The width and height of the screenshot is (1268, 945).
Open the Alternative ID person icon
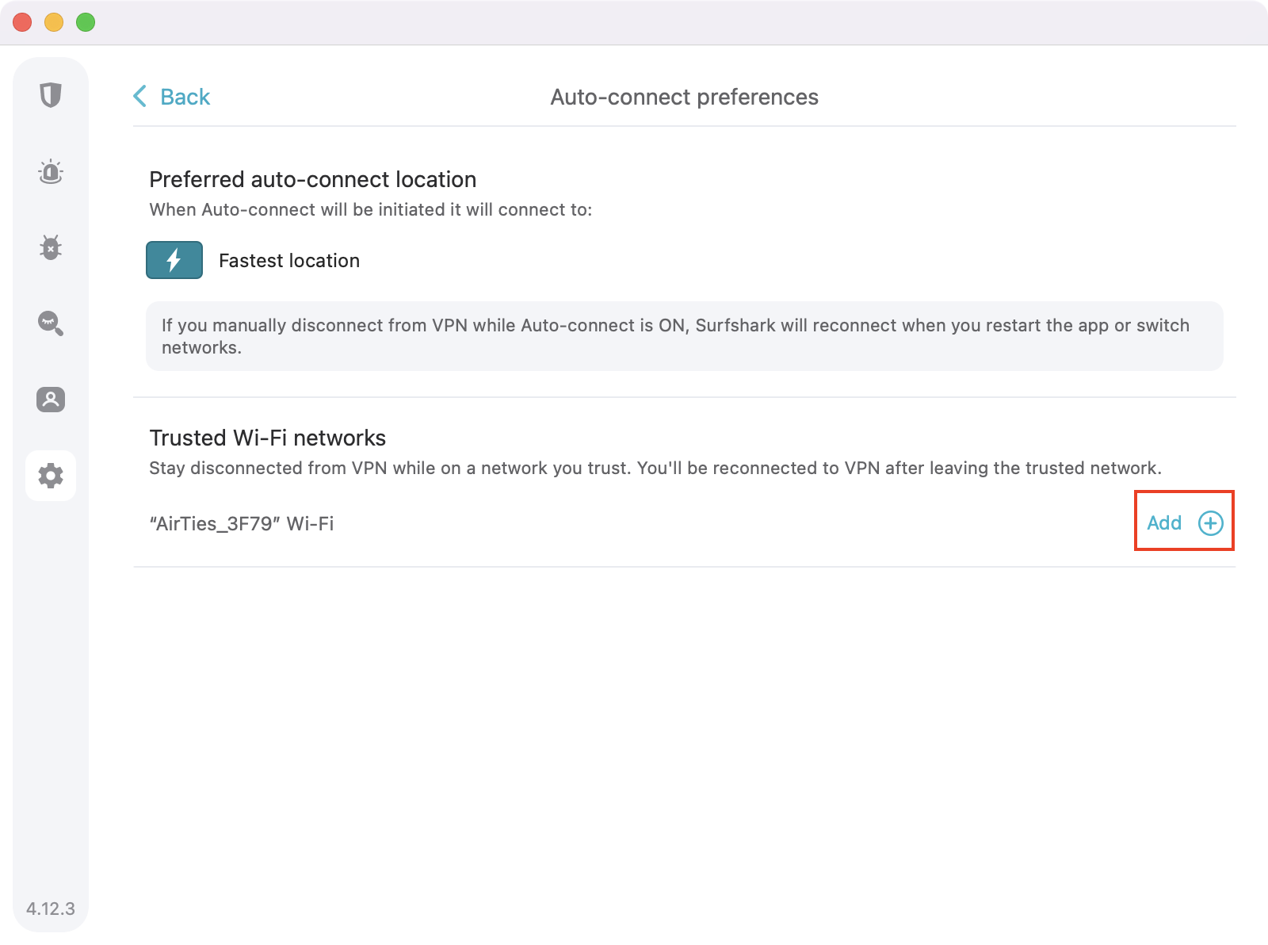[x=51, y=400]
